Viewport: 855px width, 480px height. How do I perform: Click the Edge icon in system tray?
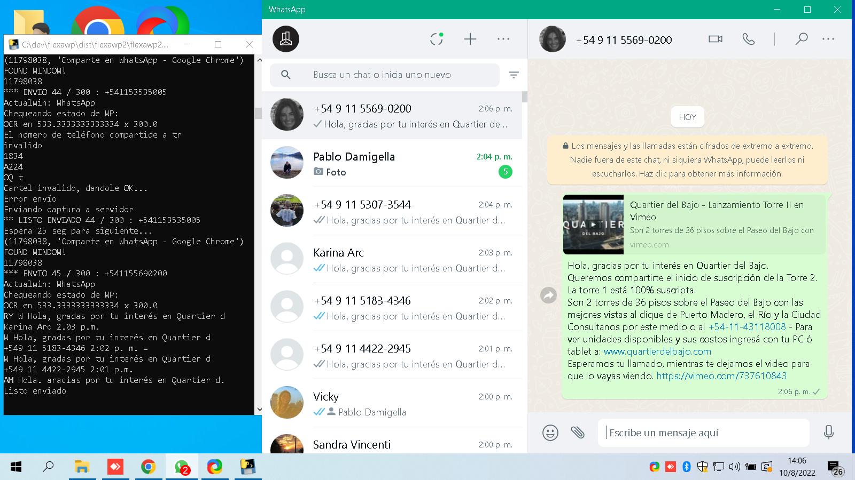pos(654,467)
